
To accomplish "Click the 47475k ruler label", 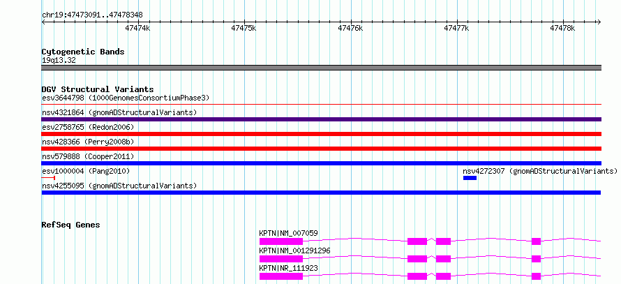I will (244, 28).
